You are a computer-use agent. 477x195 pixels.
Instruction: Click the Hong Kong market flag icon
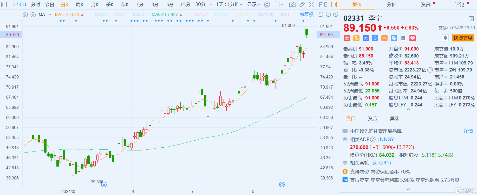[x=347, y=38]
